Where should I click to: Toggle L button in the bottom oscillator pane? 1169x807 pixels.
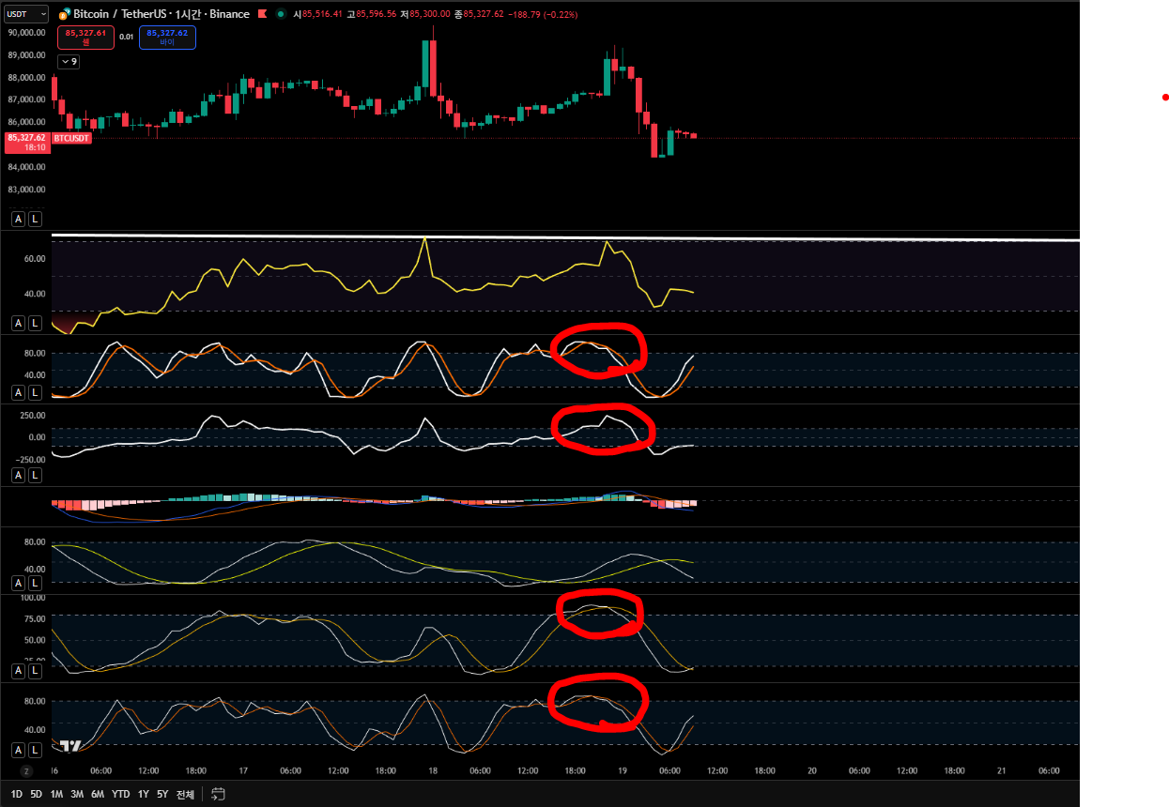tap(35, 750)
